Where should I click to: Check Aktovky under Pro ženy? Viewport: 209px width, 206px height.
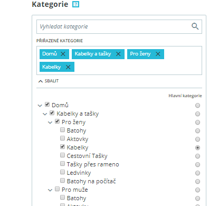[x=62, y=138]
